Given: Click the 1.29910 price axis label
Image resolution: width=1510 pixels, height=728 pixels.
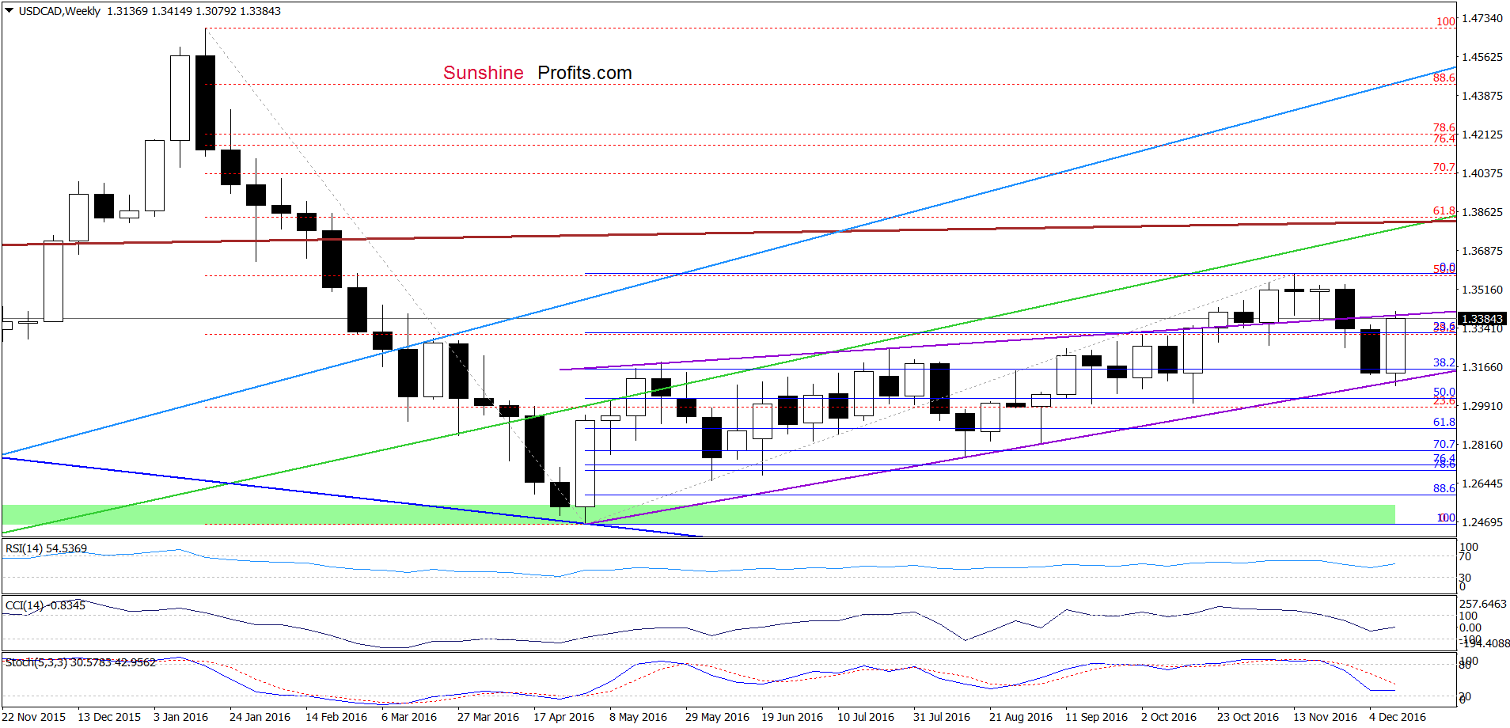Looking at the screenshot, I should pos(1482,406).
